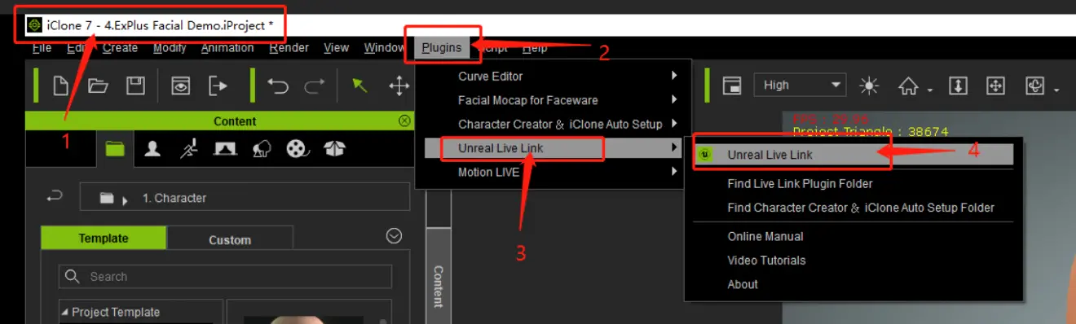Open the Scene content category icon

(225, 149)
